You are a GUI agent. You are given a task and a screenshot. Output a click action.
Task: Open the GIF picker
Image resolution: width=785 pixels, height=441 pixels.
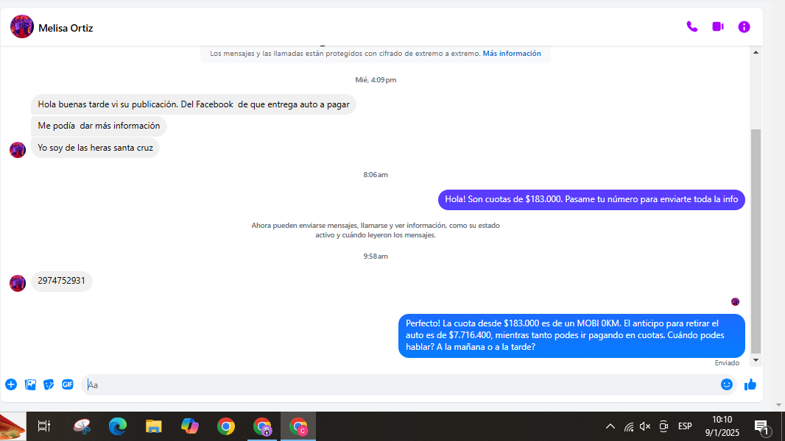[x=68, y=384]
